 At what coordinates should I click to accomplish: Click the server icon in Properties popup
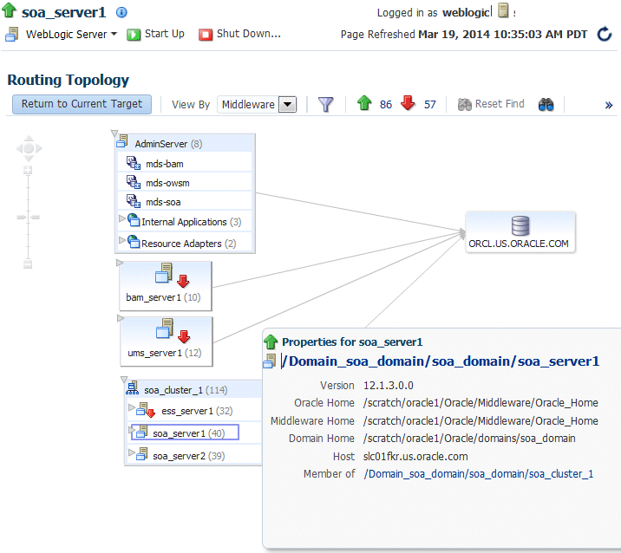click(x=270, y=361)
